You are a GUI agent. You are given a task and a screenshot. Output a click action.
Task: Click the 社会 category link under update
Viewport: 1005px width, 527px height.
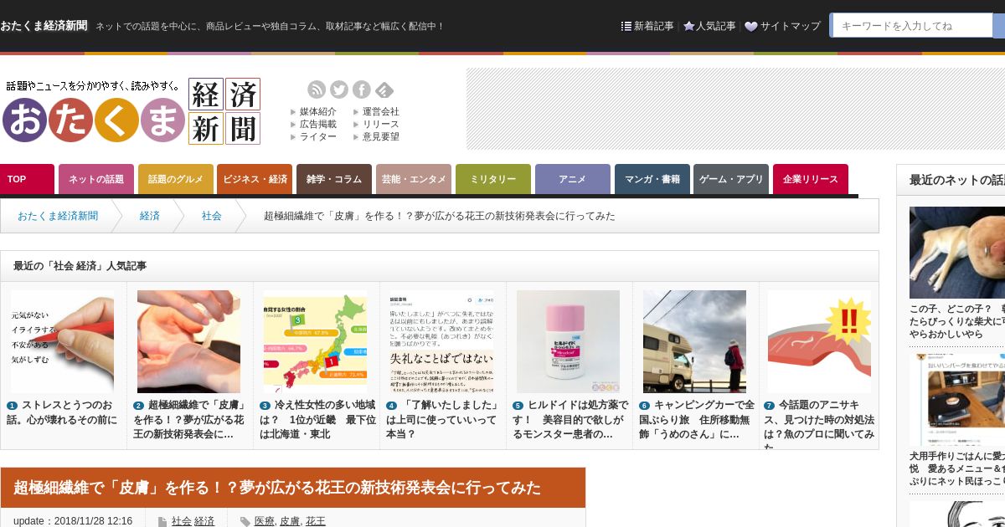point(182,521)
